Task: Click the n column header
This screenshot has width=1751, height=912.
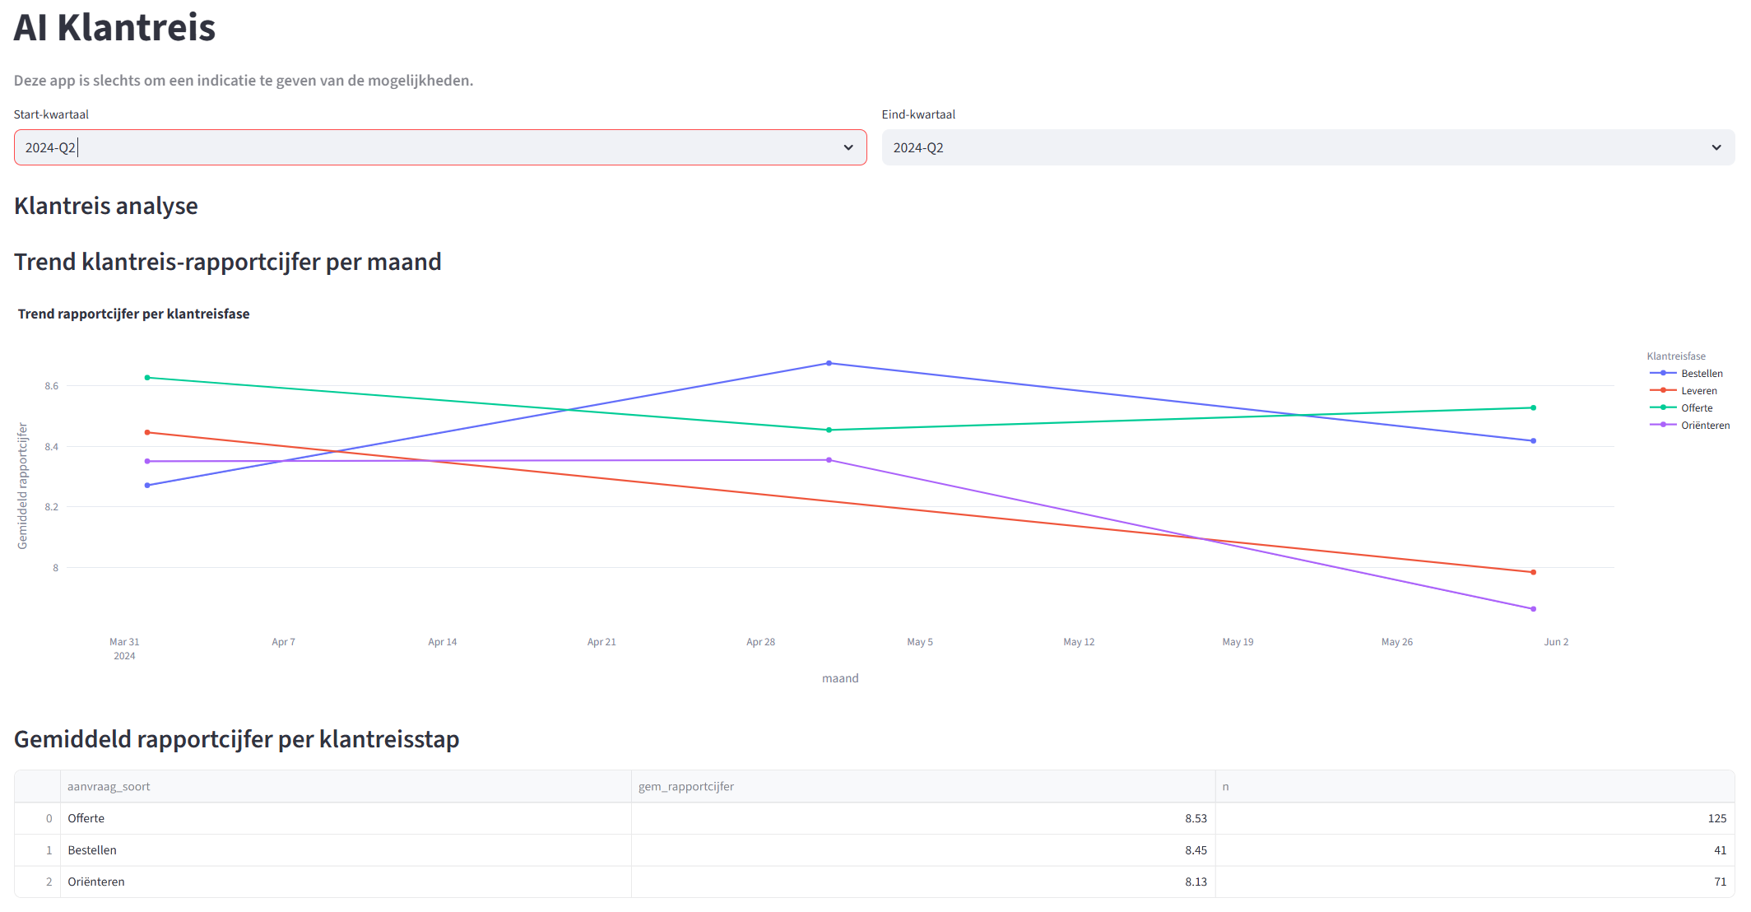Action: 1225,787
